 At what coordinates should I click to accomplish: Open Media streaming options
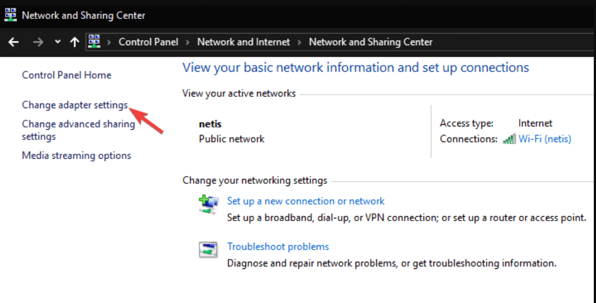pos(76,155)
